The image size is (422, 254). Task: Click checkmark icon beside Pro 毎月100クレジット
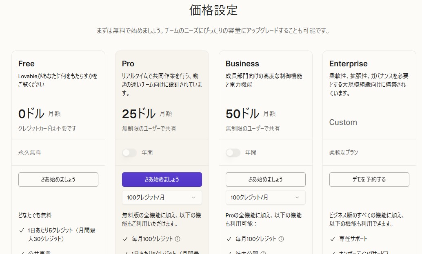[125, 239]
